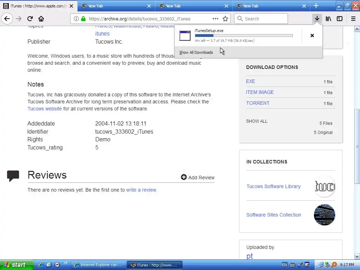
Task: Open the Library toolbar button
Action: (x=328, y=19)
